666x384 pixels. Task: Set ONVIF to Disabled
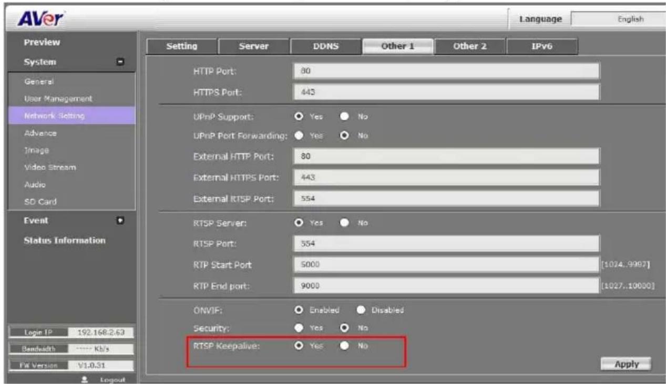pyautogui.click(x=361, y=310)
